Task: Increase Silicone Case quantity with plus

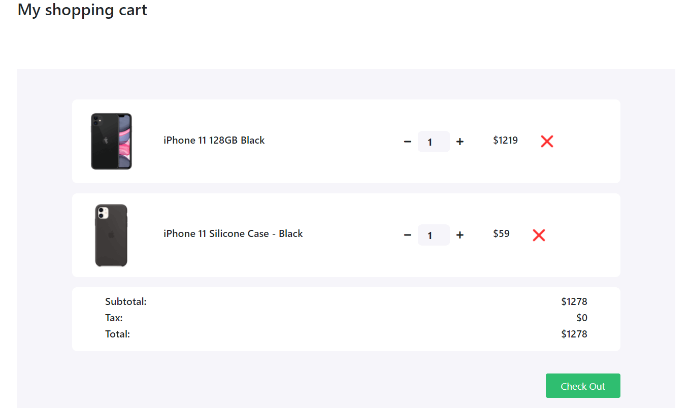Action: (x=460, y=235)
